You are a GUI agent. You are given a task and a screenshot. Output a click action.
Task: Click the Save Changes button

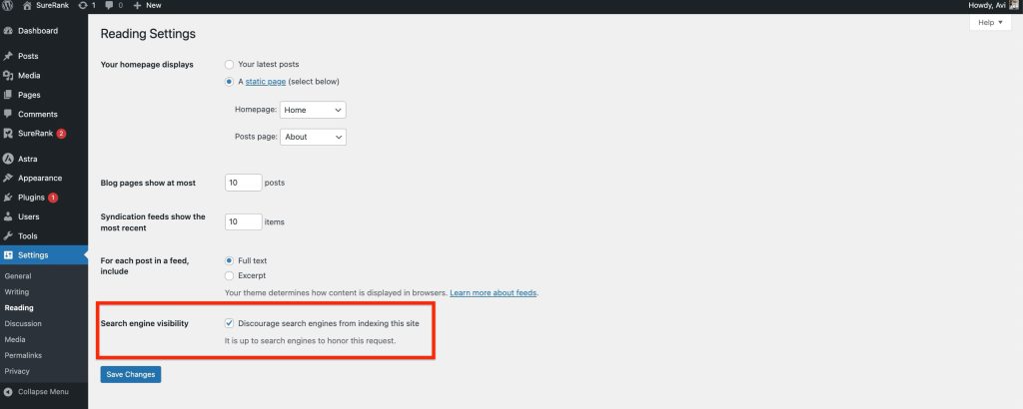click(130, 374)
